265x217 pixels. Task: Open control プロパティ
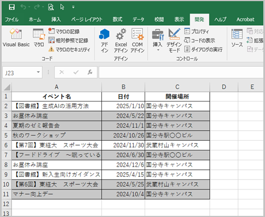pos(197,31)
